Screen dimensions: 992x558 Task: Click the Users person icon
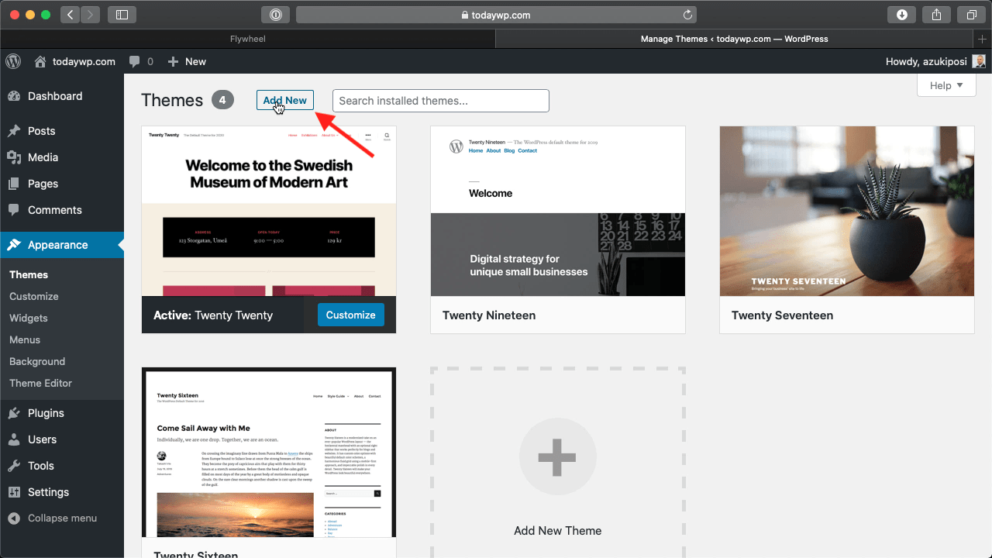point(14,439)
